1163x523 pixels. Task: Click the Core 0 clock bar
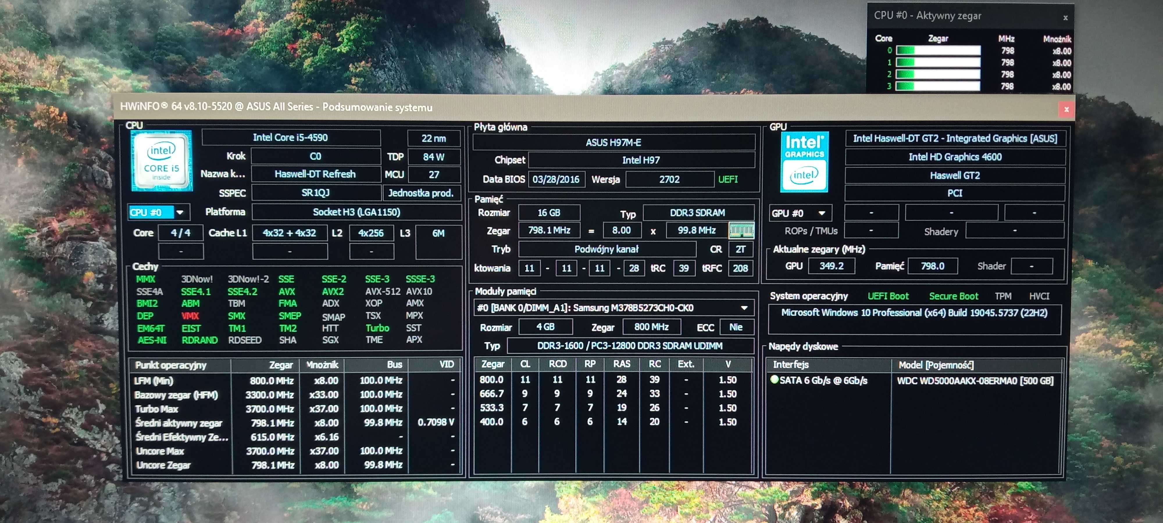pos(938,51)
